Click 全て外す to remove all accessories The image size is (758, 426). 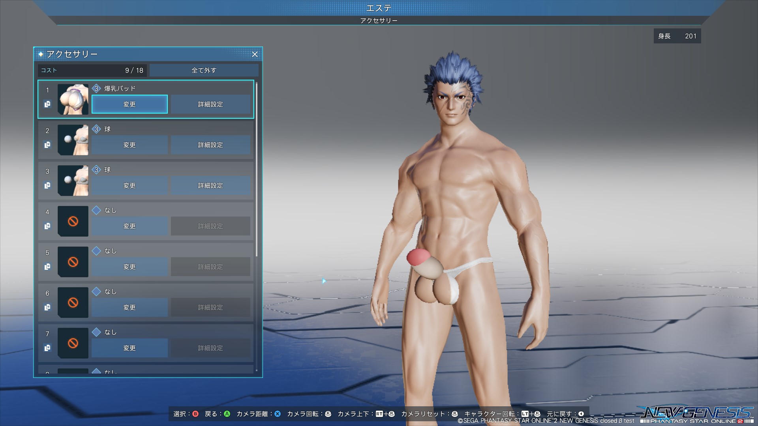(x=204, y=70)
